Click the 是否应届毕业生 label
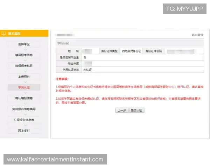This screenshot has height=168, width=210. click(69, 57)
